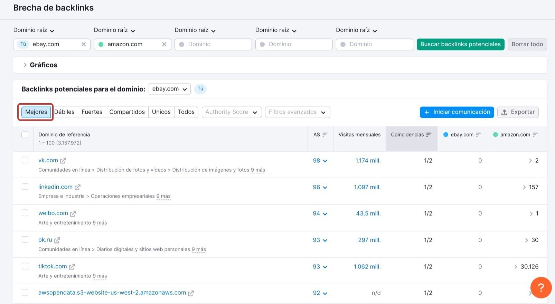Check the linkedin.com row checkbox

25,187
